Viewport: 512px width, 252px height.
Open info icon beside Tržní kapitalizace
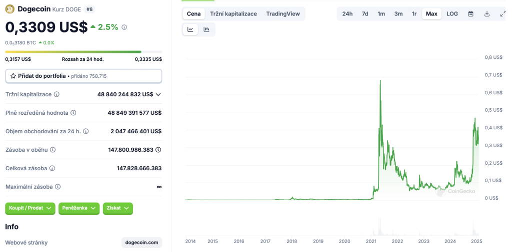56,94
